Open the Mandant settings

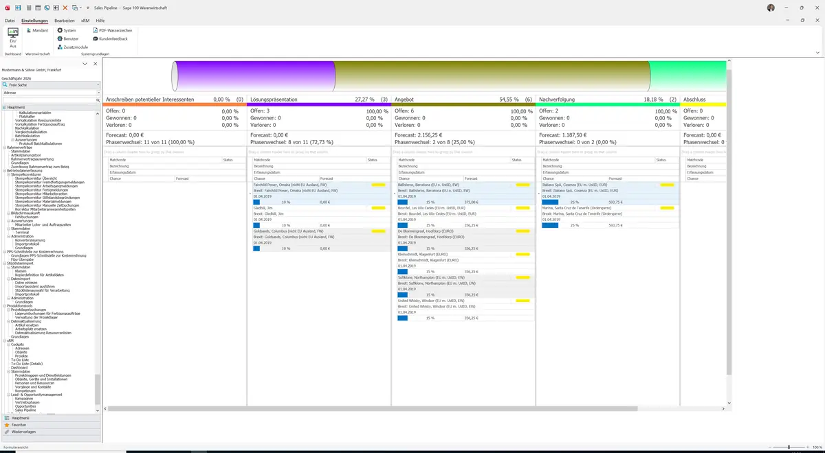pyautogui.click(x=36, y=30)
